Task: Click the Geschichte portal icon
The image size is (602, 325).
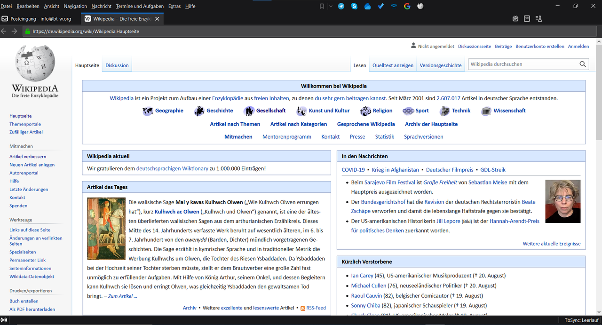Action: tap(199, 111)
